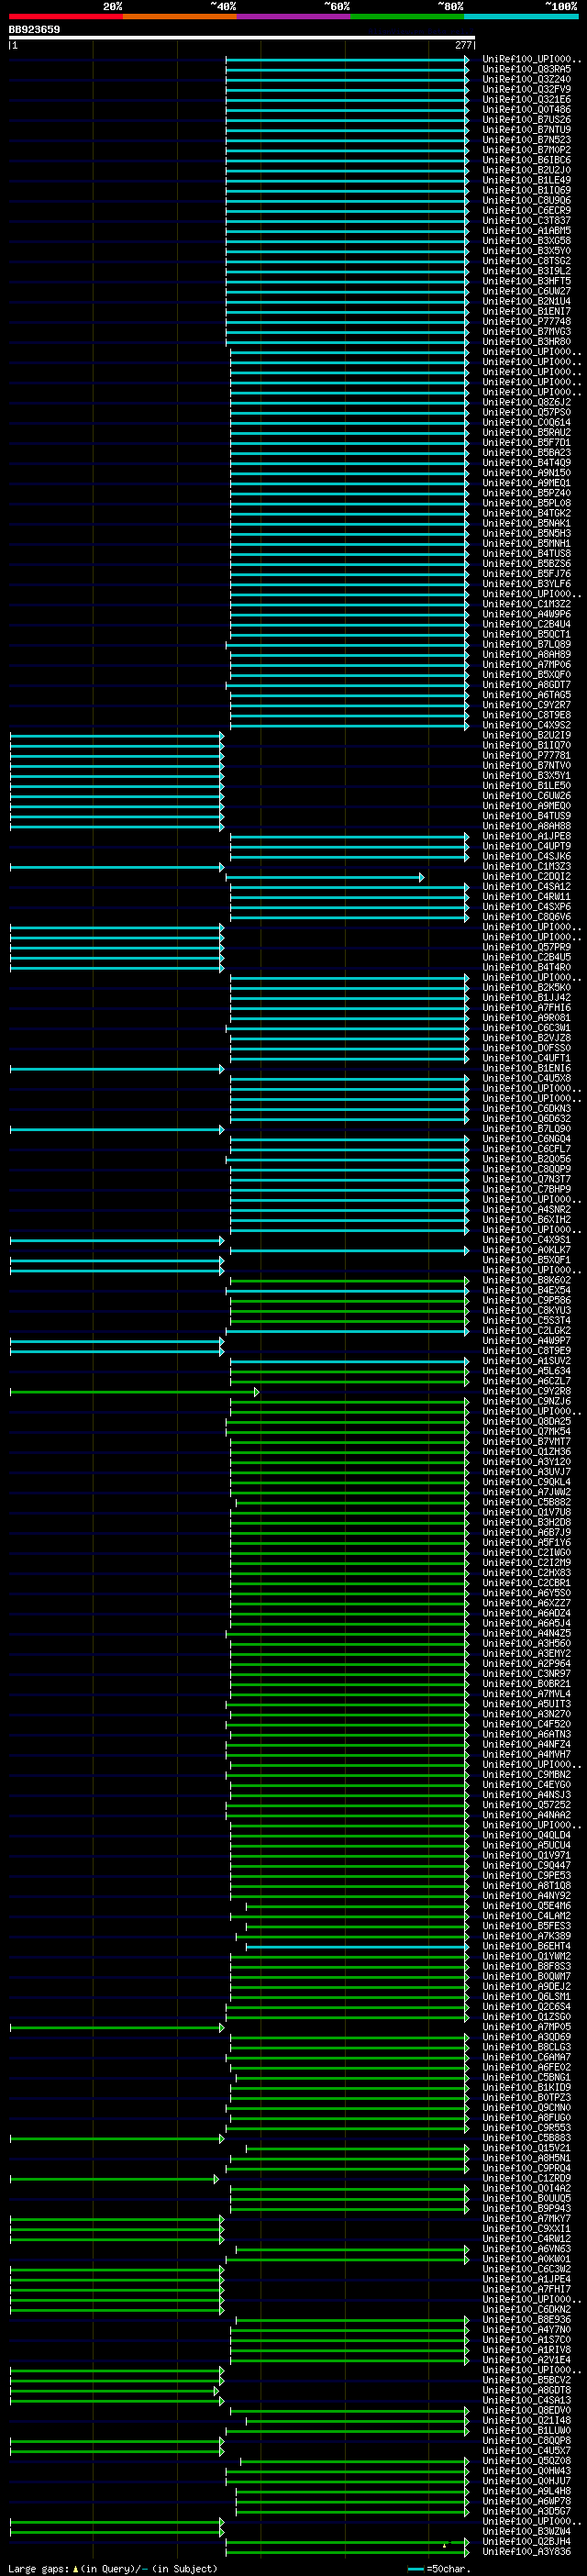The height and width of the screenshot is (2576, 587).
Task: Select hit label UniRef100_B6IBC6
Action: 527,160
